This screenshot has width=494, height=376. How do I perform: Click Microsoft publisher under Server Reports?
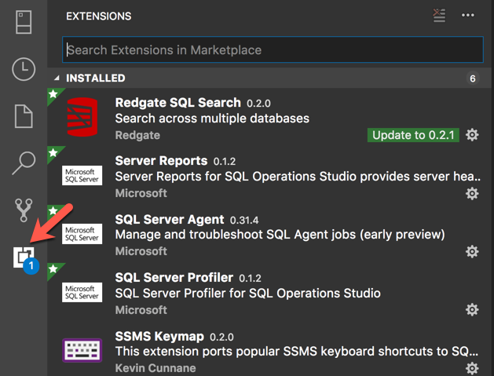click(141, 193)
